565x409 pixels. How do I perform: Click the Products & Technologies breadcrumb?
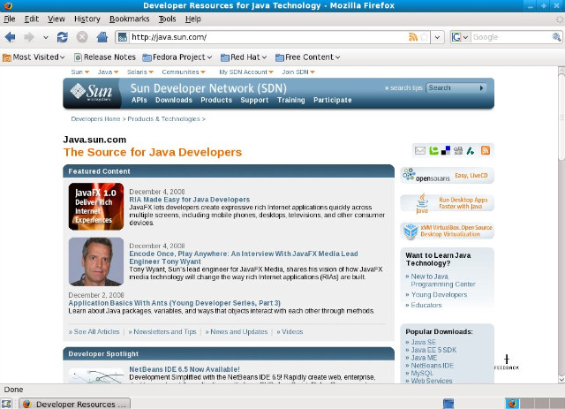pos(163,118)
